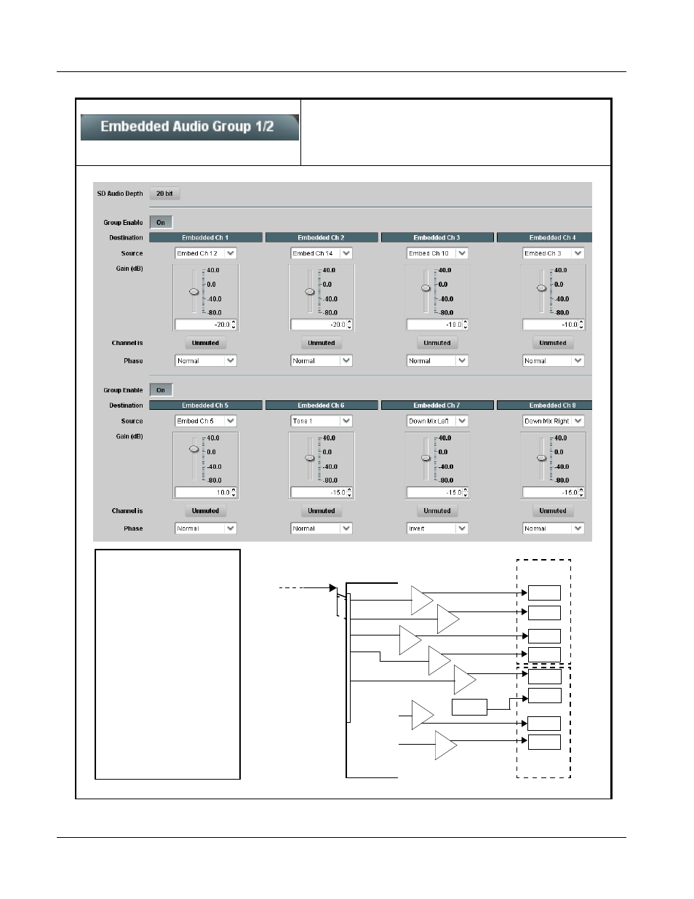Toggle Unmuted button for Embedded Ch 7

(437, 511)
